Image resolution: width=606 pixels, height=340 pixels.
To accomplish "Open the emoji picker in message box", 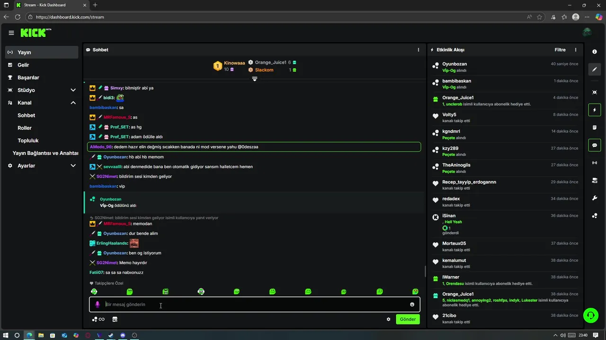I will tap(412, 305).
